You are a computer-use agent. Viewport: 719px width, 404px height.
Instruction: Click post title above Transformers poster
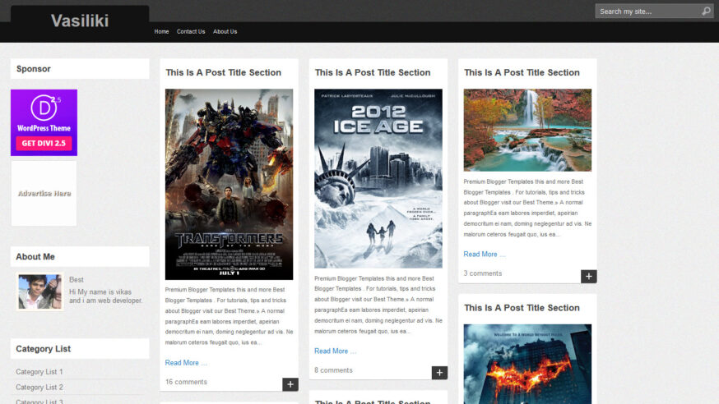tap(223, 72)
